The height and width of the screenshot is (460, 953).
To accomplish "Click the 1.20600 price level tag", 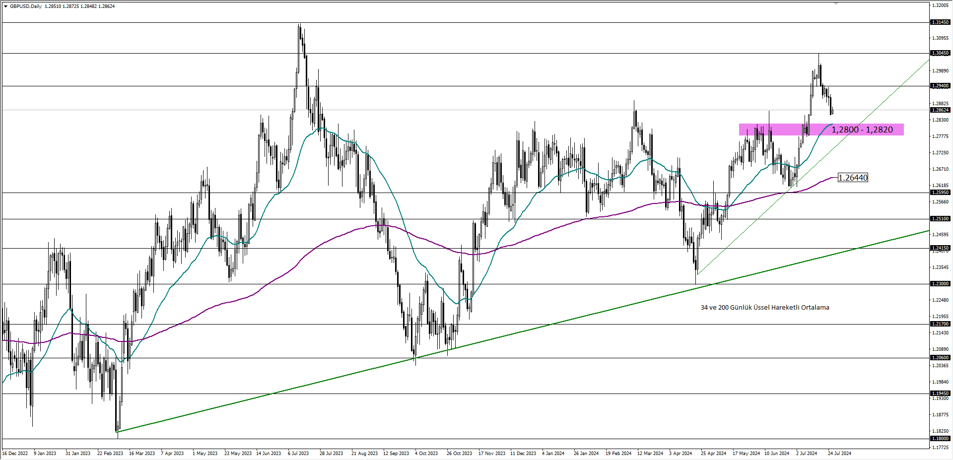I will 940,358.
